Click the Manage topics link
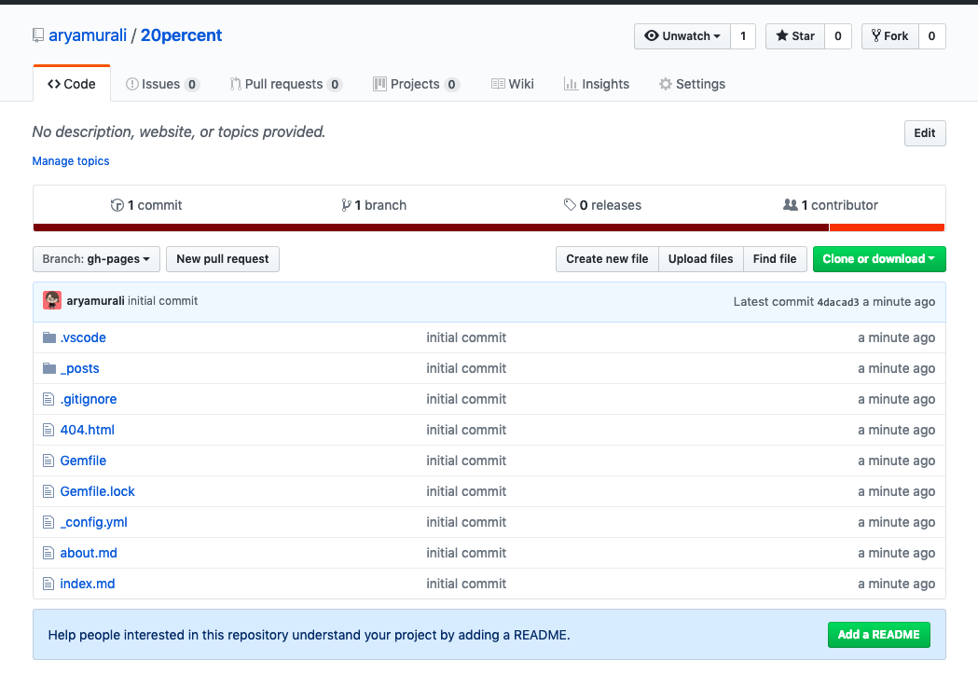The width and height of the screenshot is (978, 674). coord(71,161)
